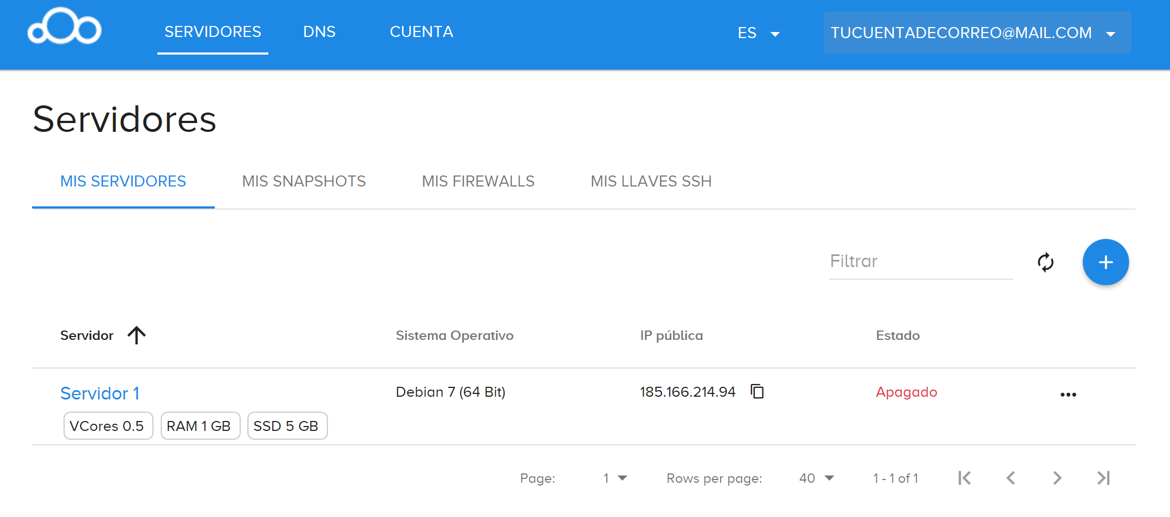Go to last page of results
This screenshot has height=517, width=1170.
(x=1104, y=478)
